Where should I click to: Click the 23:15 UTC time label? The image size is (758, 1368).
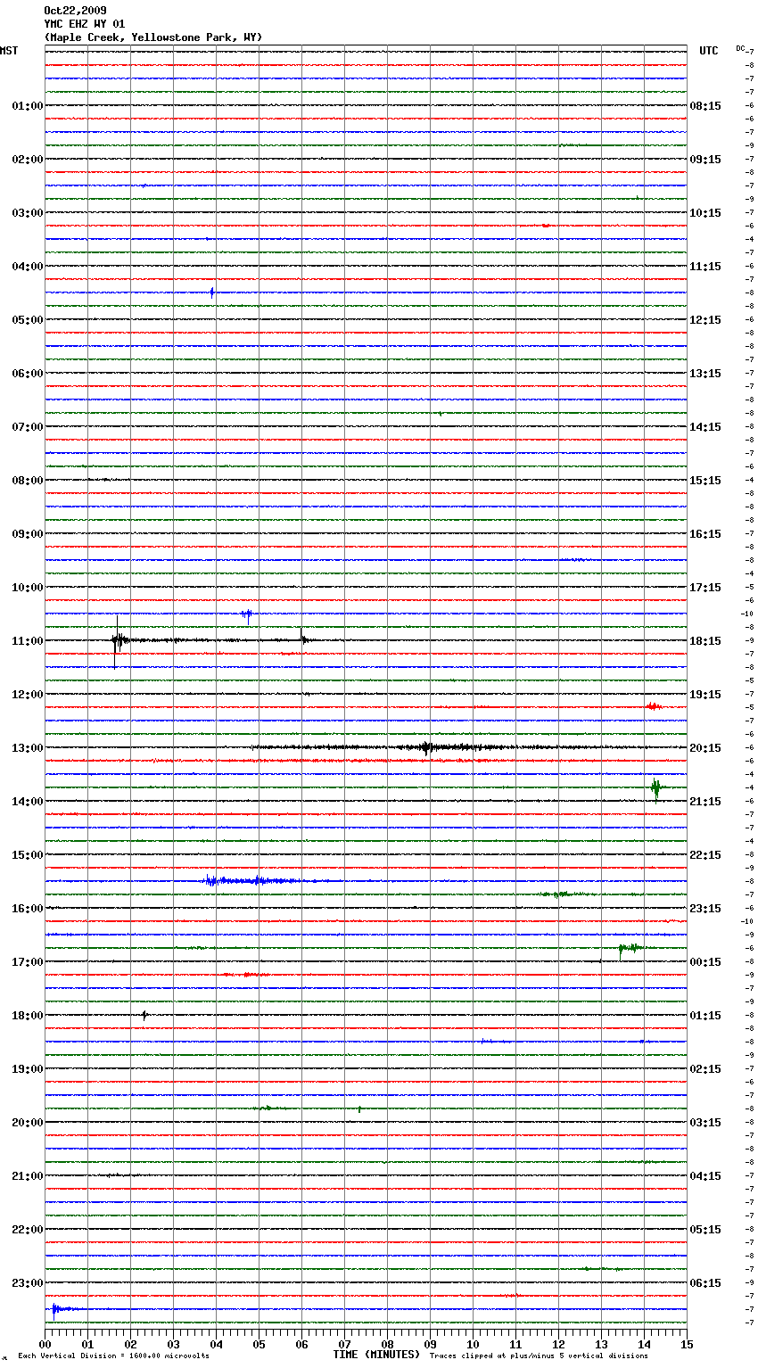[705, 909]
